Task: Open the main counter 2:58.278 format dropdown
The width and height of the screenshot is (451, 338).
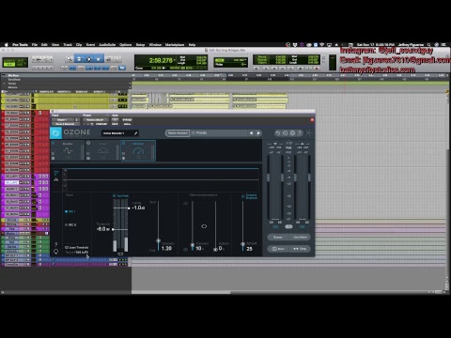Action: (x=174, y=60)
